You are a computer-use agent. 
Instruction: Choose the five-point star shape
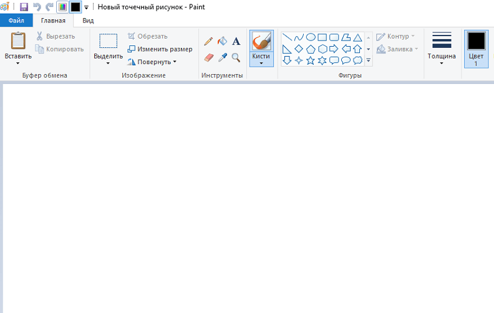[310, 60]
